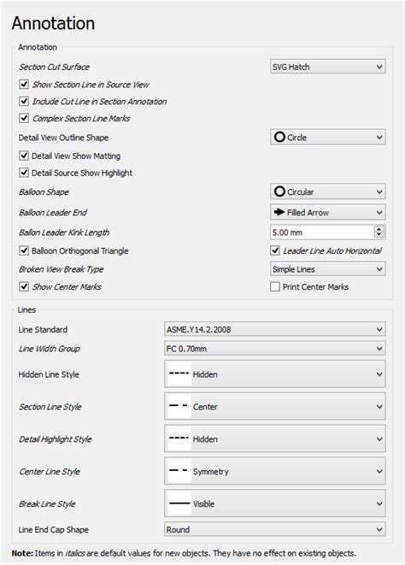The width and height of the screenshot is (405, 565).
Task: Open Section Line Style dropdown
Action: (274, 407)
